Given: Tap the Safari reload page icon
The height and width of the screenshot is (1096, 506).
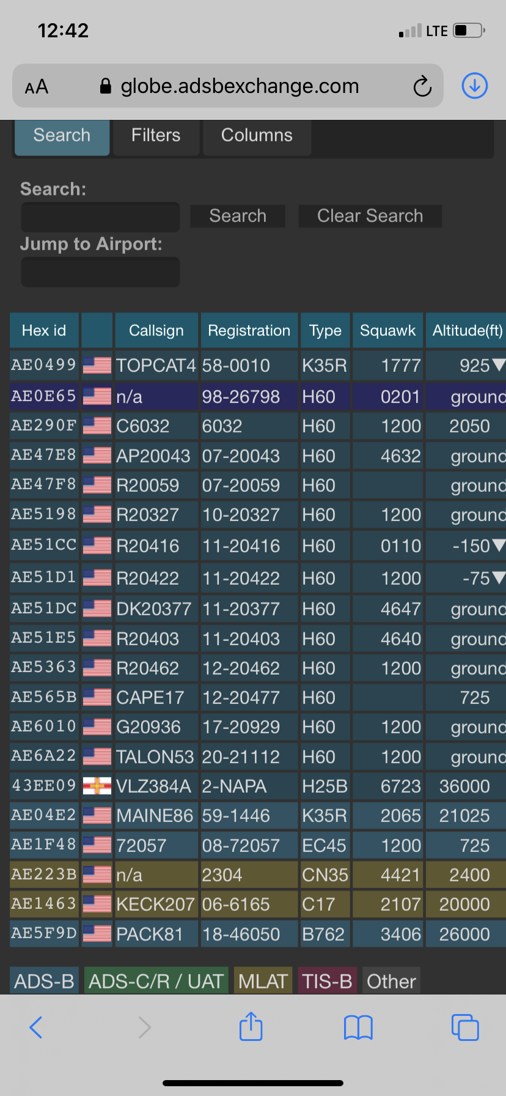Looking at the screenshot, I should coord(422,86).
